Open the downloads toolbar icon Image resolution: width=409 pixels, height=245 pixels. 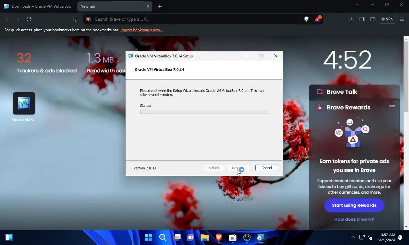coord(351,19)
